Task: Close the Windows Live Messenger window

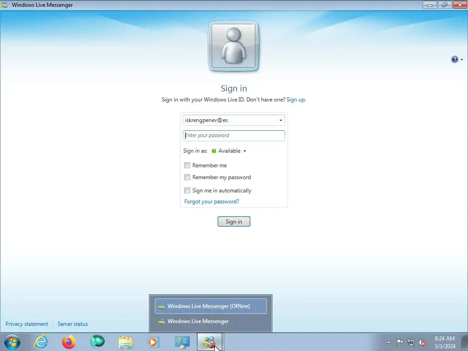Action: (x=460, y=5)
